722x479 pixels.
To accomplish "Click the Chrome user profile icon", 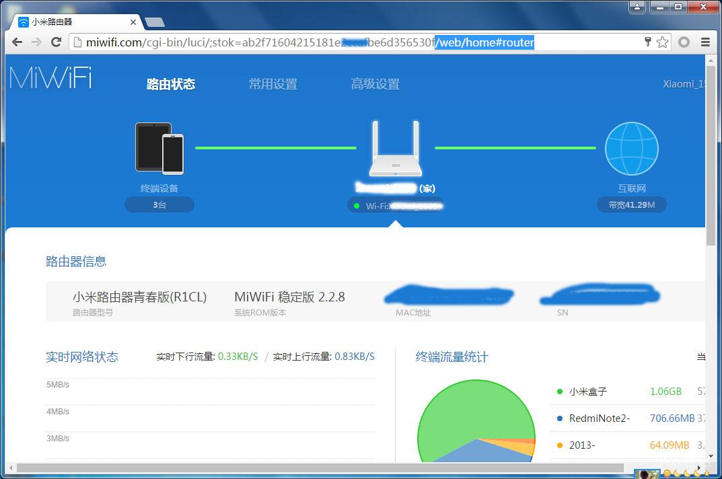I will tap(637, 7).
